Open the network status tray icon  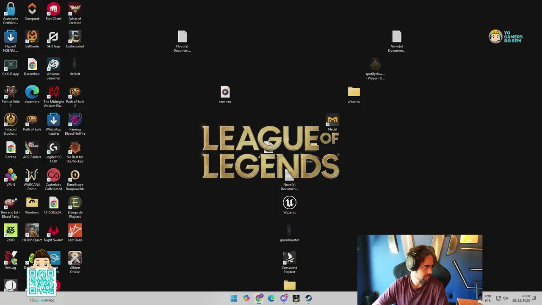pos(498,298)
